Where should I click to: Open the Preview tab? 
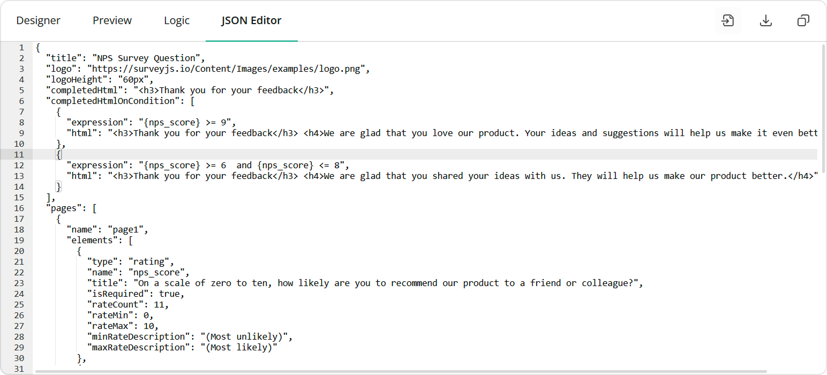112,20
